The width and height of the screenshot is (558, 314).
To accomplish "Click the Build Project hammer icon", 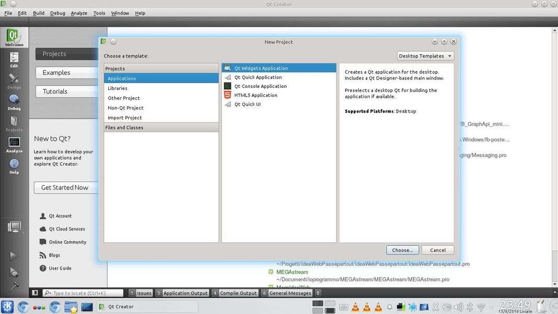I will click(x=14, y=286).
